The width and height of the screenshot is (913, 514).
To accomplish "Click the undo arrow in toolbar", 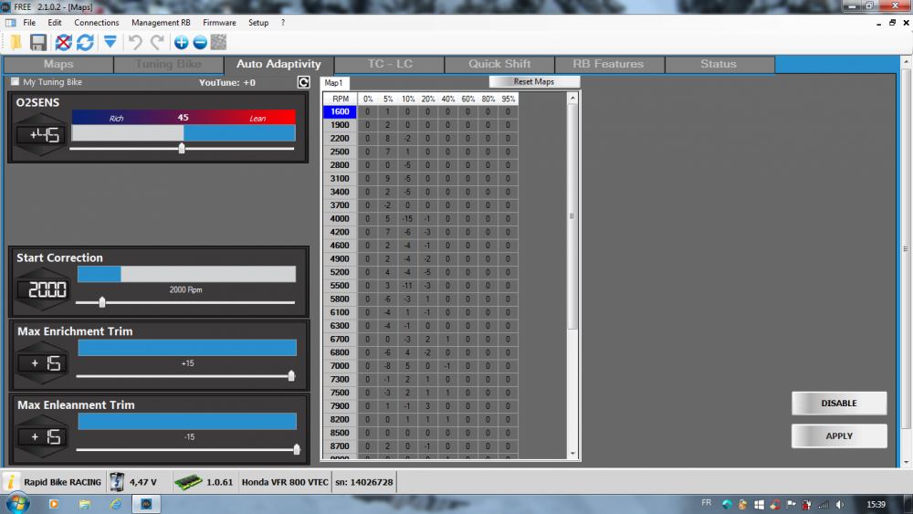I will [135, 42].
